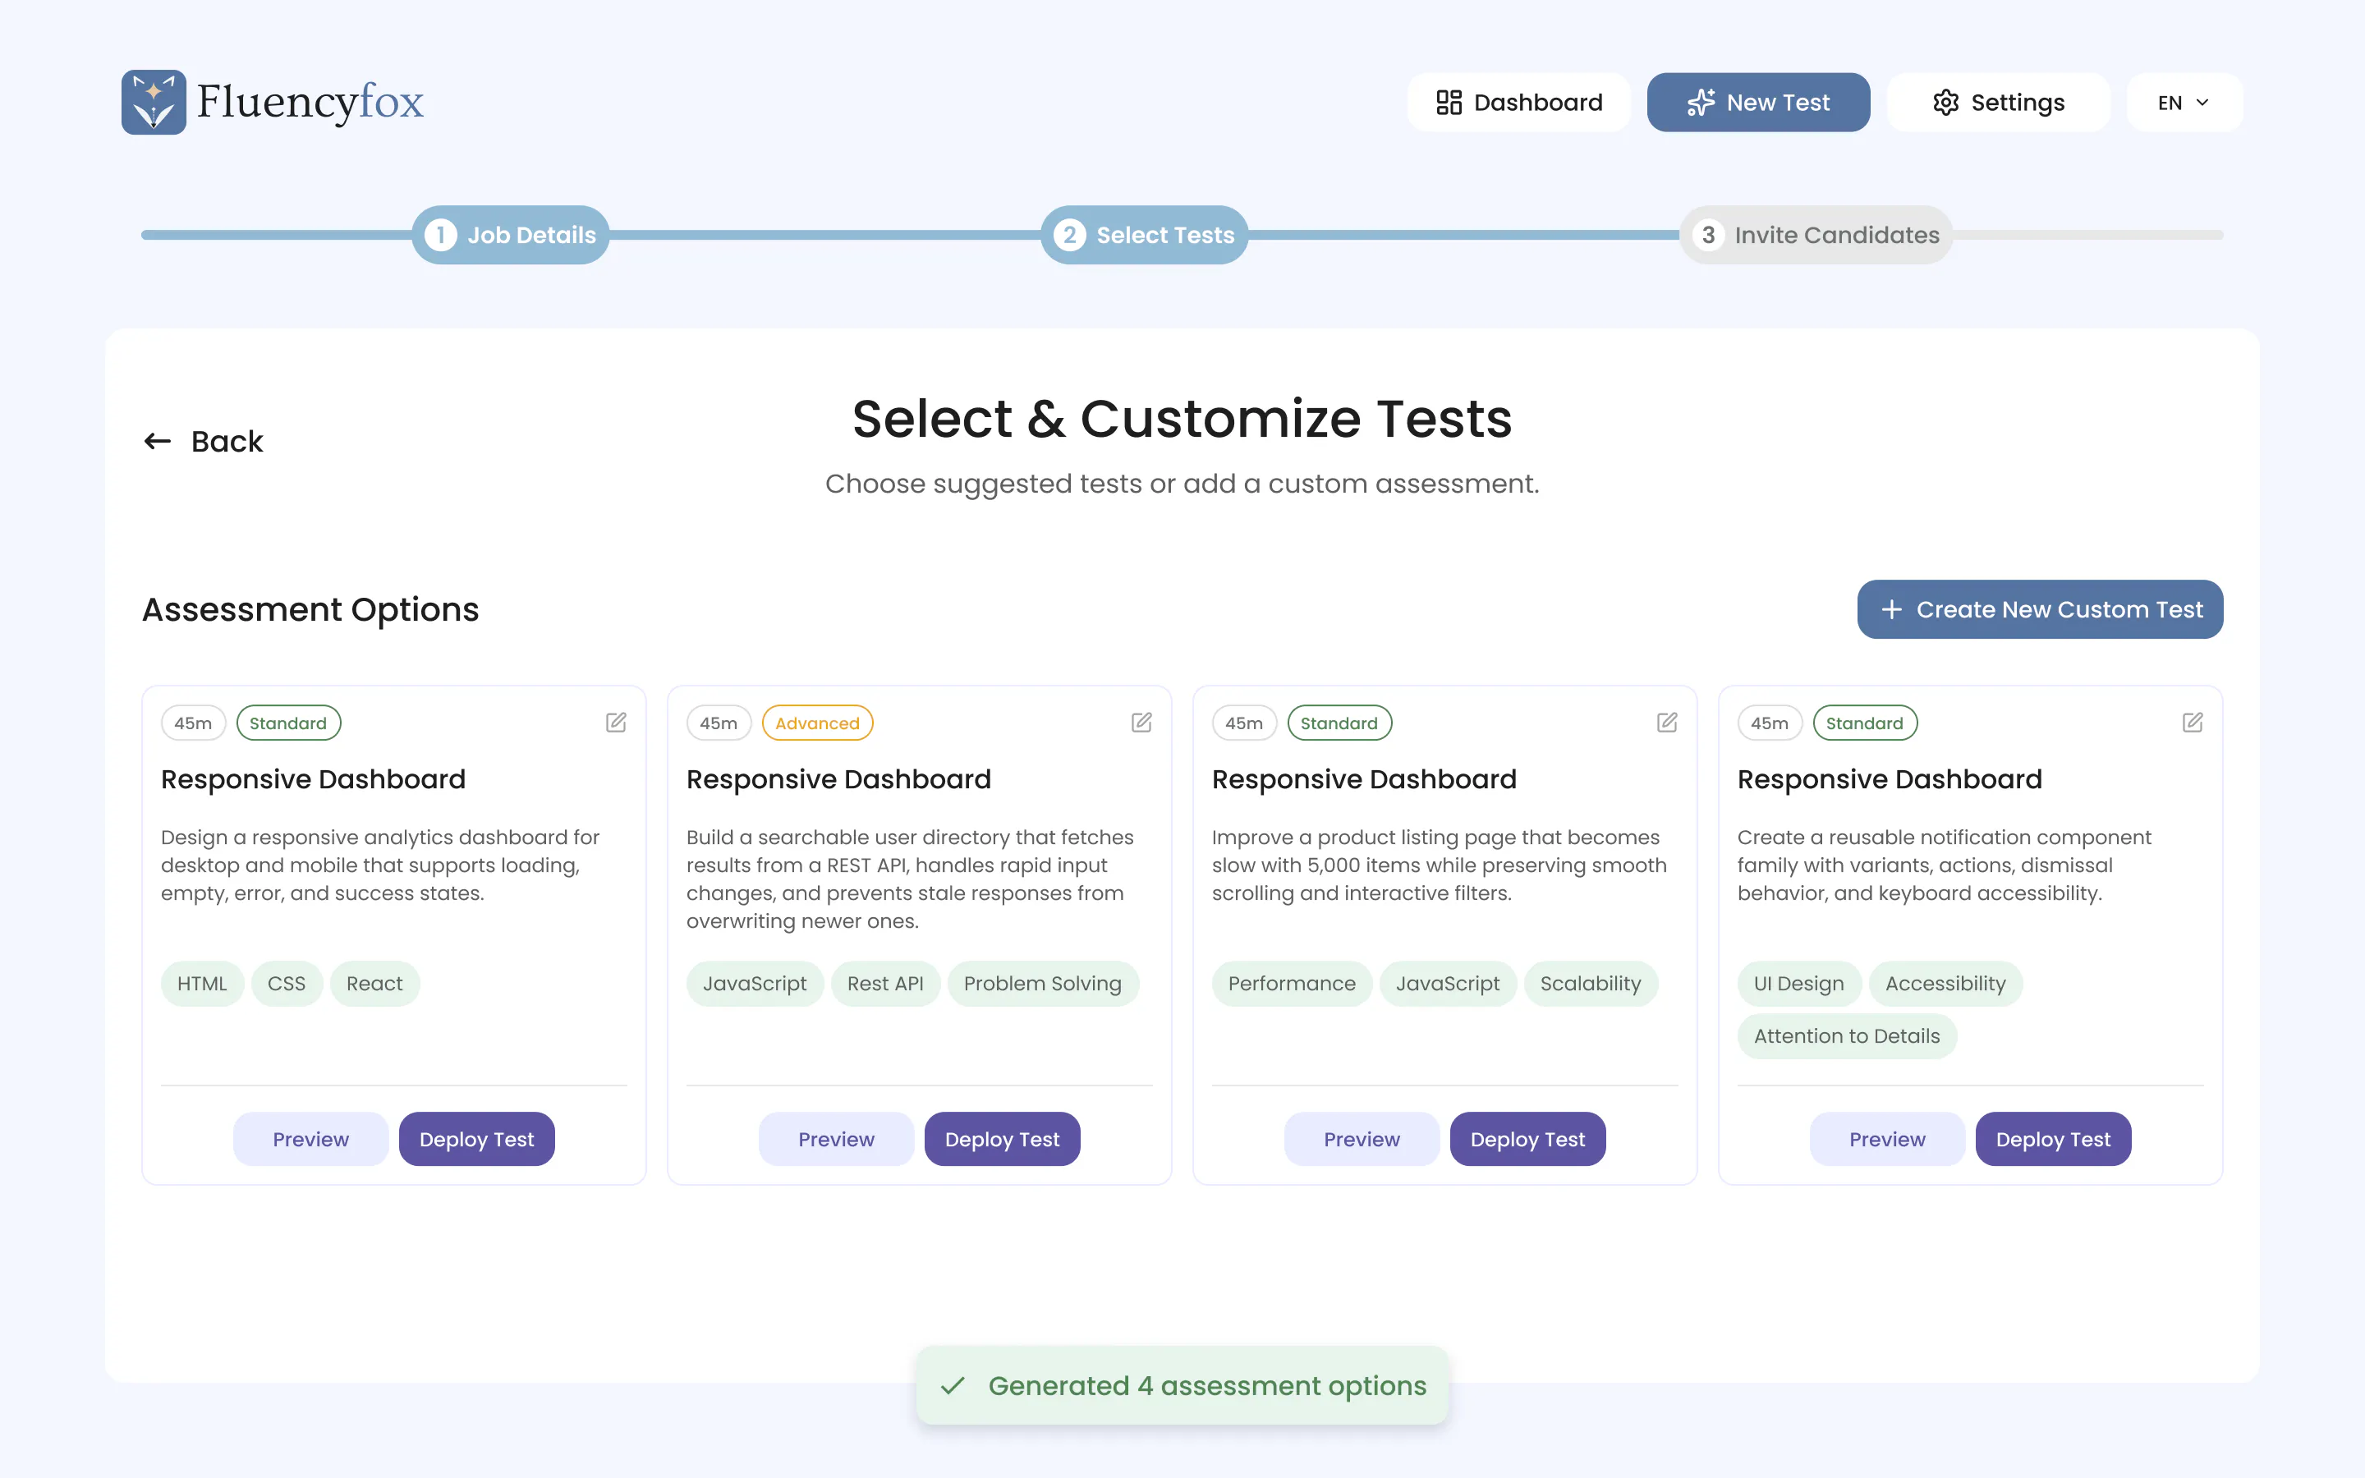This screenshot has height=1478, width=2365.
Task: Click the Attention to Details tag
Action: [1847, 1036]
